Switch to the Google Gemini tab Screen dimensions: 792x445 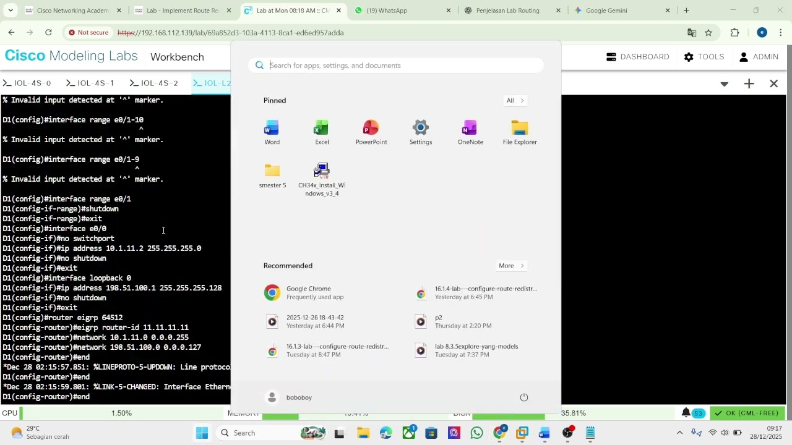pyautogui.click(x=622, y=11)
